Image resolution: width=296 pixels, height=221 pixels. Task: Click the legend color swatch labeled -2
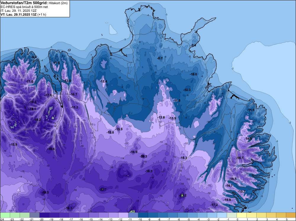222,215
